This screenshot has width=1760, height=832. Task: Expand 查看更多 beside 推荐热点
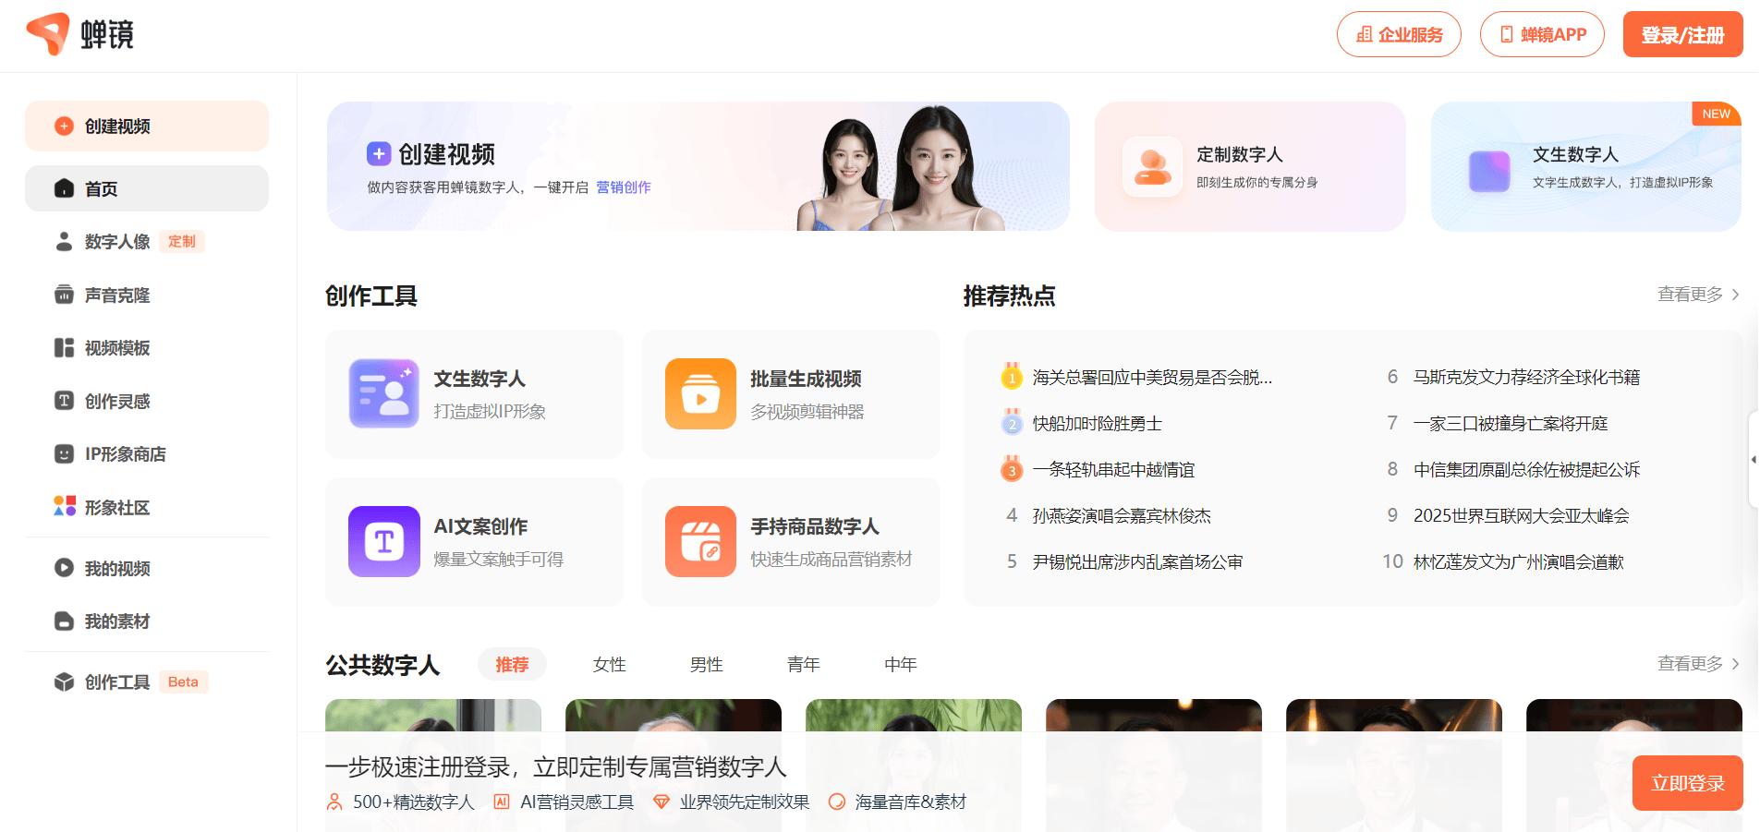point(1698,295)
